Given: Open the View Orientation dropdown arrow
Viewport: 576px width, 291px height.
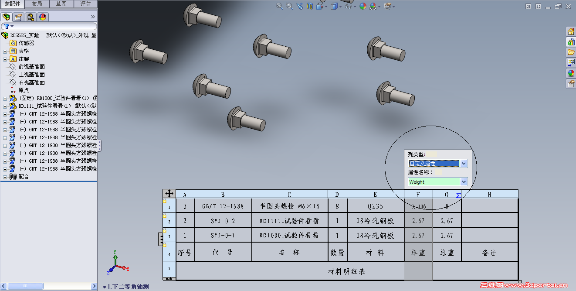Looking at the screenshot, I should point(326,7).
